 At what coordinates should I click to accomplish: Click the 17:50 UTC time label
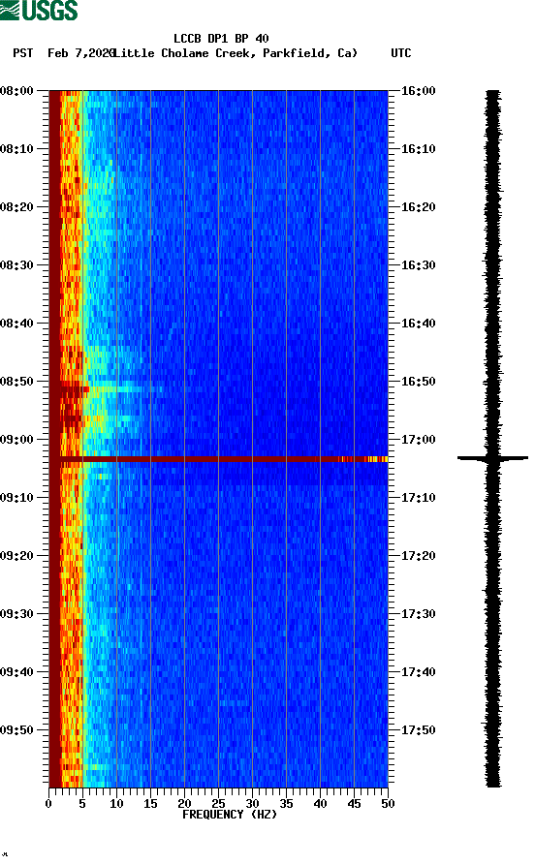point(418,729)
